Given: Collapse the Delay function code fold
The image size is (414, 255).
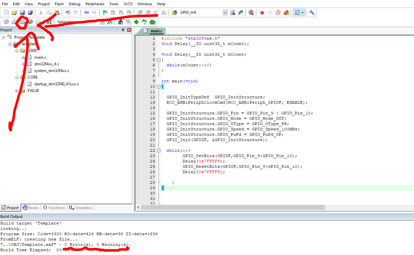Looking at the screenshot, I should [159, 60].
